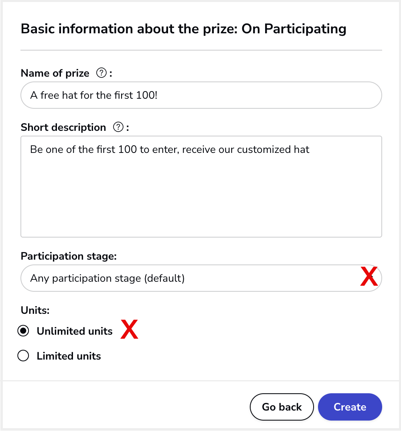The height and width of the screenshot is (431, 401).
Task: Select the Limited units radio button
Action: [x=23, y=356]
